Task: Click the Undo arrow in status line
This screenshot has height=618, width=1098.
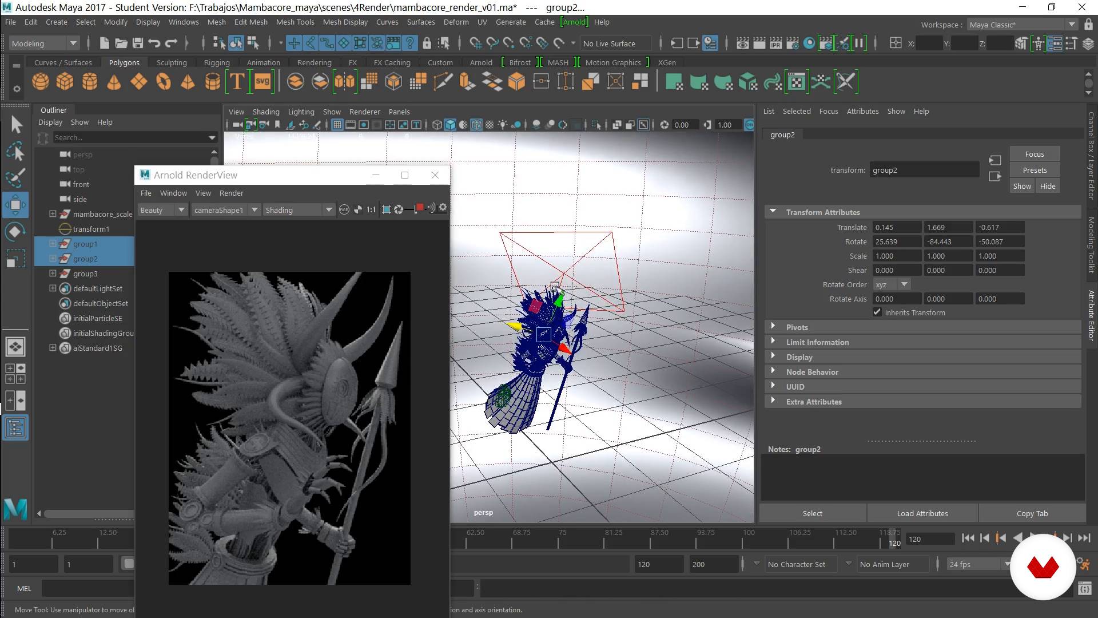Action: [154, 43]
